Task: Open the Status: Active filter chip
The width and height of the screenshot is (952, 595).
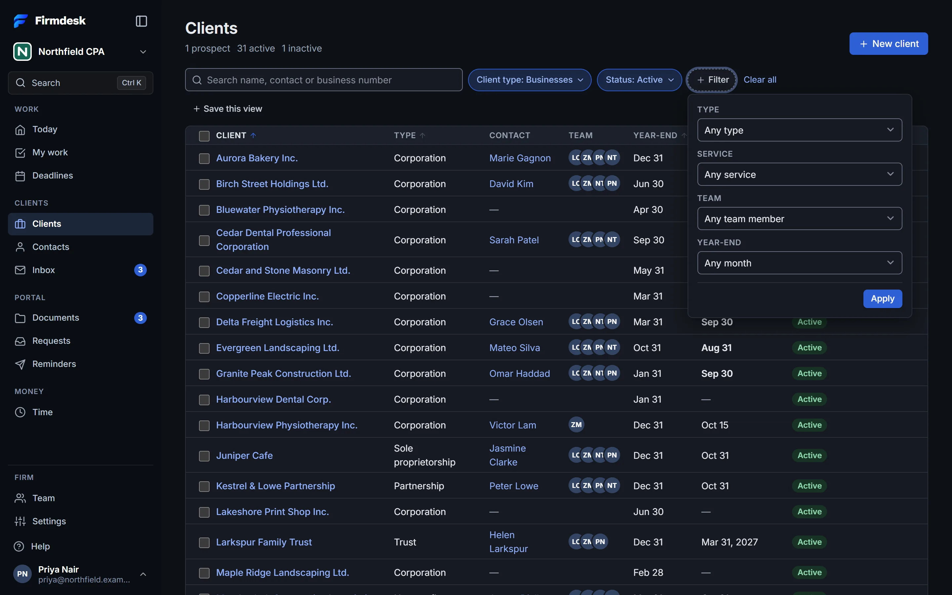Action: [639, 80]
